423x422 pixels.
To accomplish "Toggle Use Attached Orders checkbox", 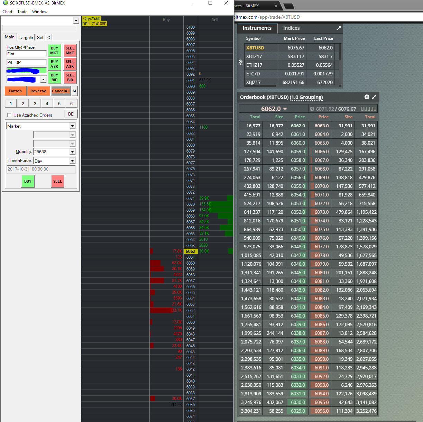I will 9,115.
